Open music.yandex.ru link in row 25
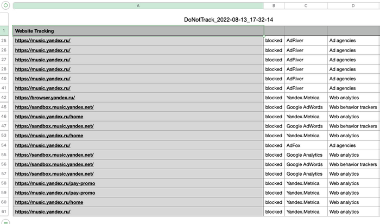Image resolution: width=380 pixels, height=224 pixels. pyautogui.click(x=43, y=41)
